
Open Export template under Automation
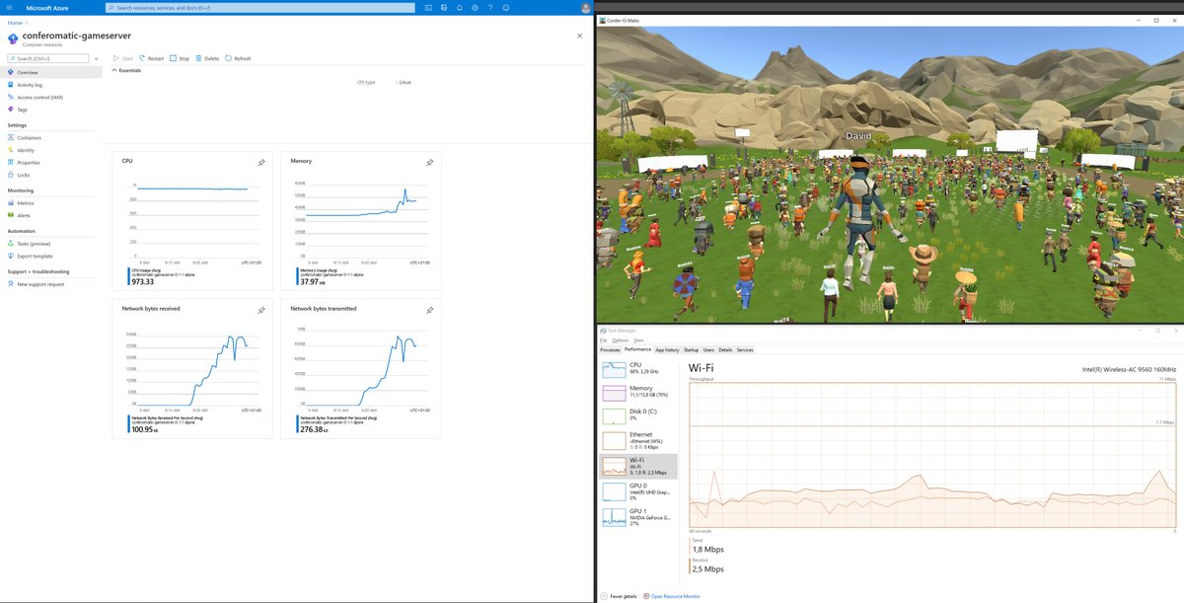[x=51, y=256]
